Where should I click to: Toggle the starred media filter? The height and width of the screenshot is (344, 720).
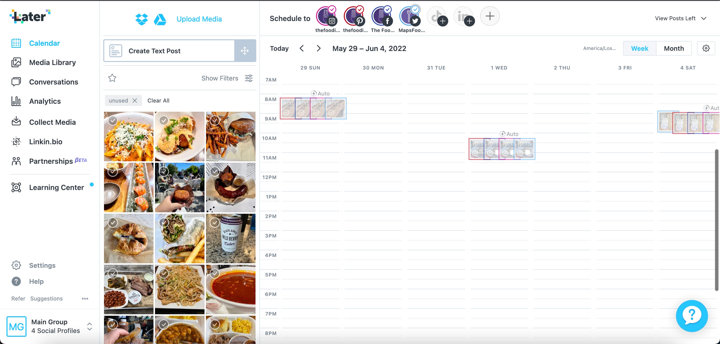(x=112, y=78)
